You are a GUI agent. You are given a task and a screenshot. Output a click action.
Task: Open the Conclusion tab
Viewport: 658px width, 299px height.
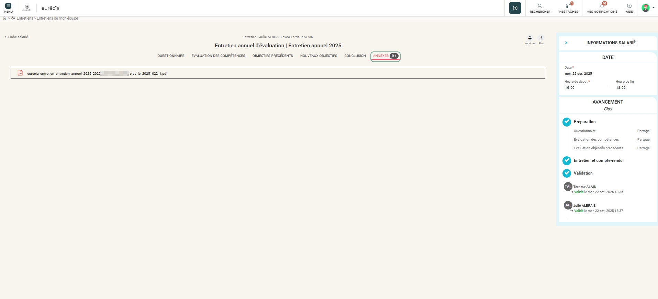pos(355,56)
